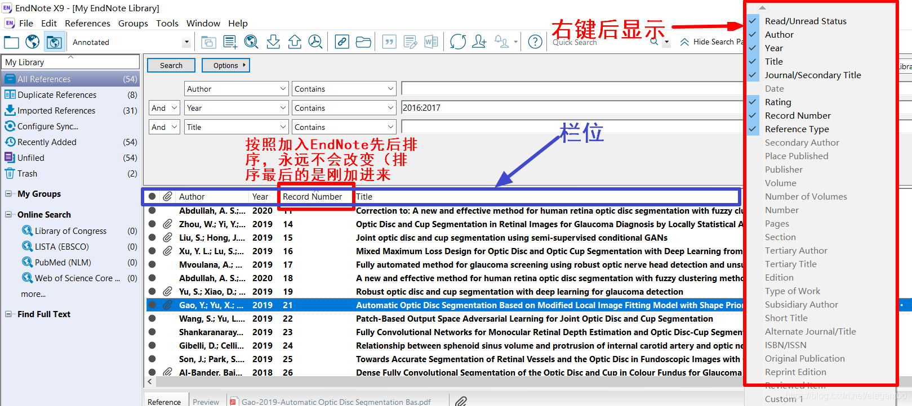Click the Import (down arrow) icon
This screenshot has width=912, height=406.
(x=273, y=42)
